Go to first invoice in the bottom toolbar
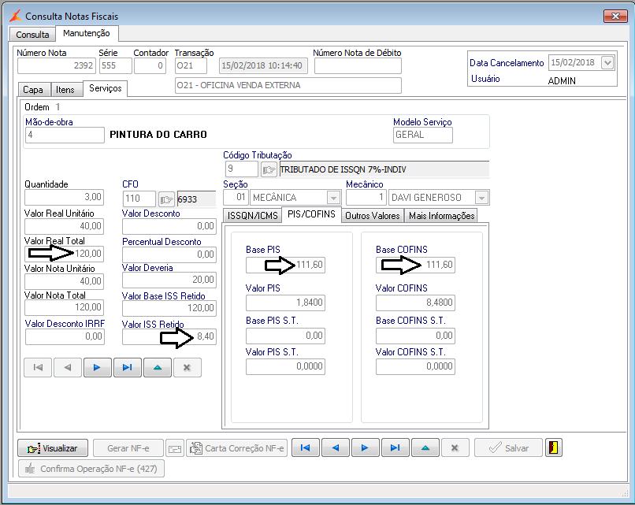 (x=306, y=447)
